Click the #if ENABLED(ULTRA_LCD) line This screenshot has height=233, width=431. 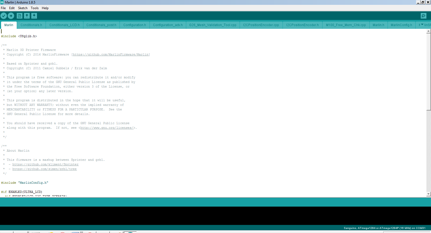[22, 192]
